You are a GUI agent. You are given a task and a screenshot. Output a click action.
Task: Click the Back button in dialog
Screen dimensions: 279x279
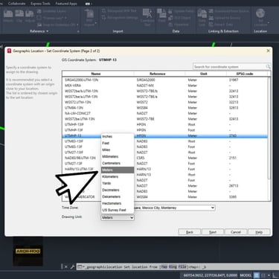tap(190, 232)
